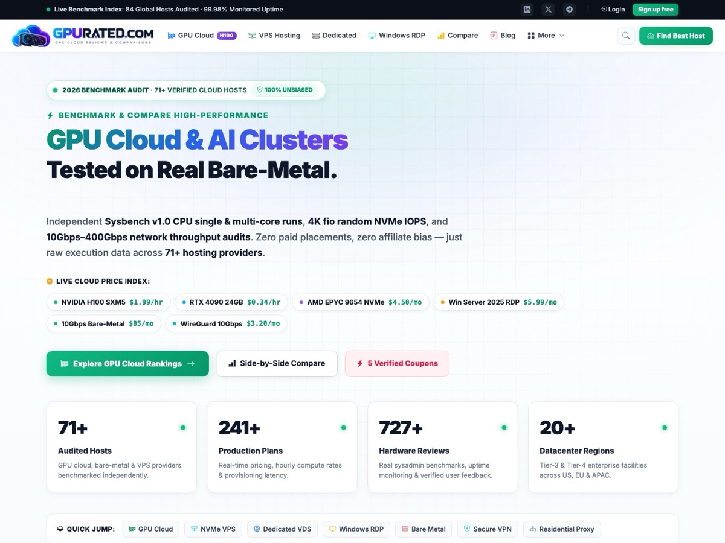Click the layers icon beside QUICK JUMP
The width and height of the screenshot is (725, 543).
tap(60, 529)
